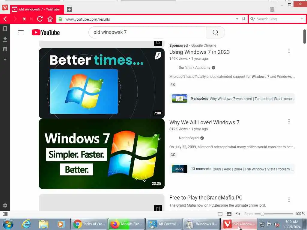Focus the Search Bing field
Image resolution: width=307 pixels, height=230 pixels.
click(277, 19)
